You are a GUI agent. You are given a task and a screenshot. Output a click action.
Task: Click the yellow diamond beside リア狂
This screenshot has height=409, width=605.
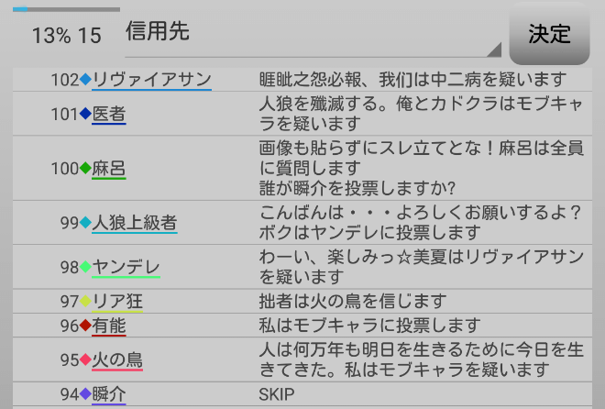[x=86, y=302]
